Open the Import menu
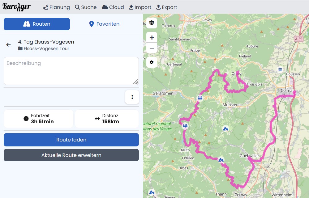Image resolution: width=309 pixels, height=198 pixels. (140, 7)
